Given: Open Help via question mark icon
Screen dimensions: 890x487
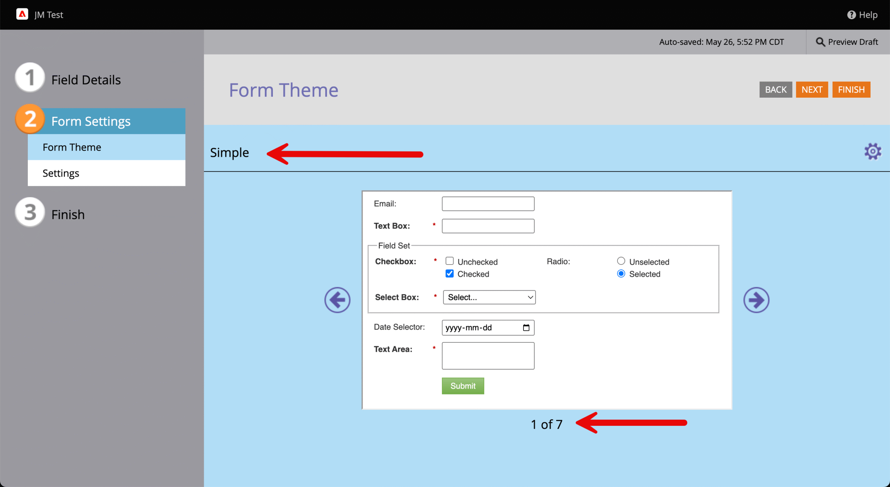Looking at the screenshot, I should pyautogui.click(x=851, y=15).
